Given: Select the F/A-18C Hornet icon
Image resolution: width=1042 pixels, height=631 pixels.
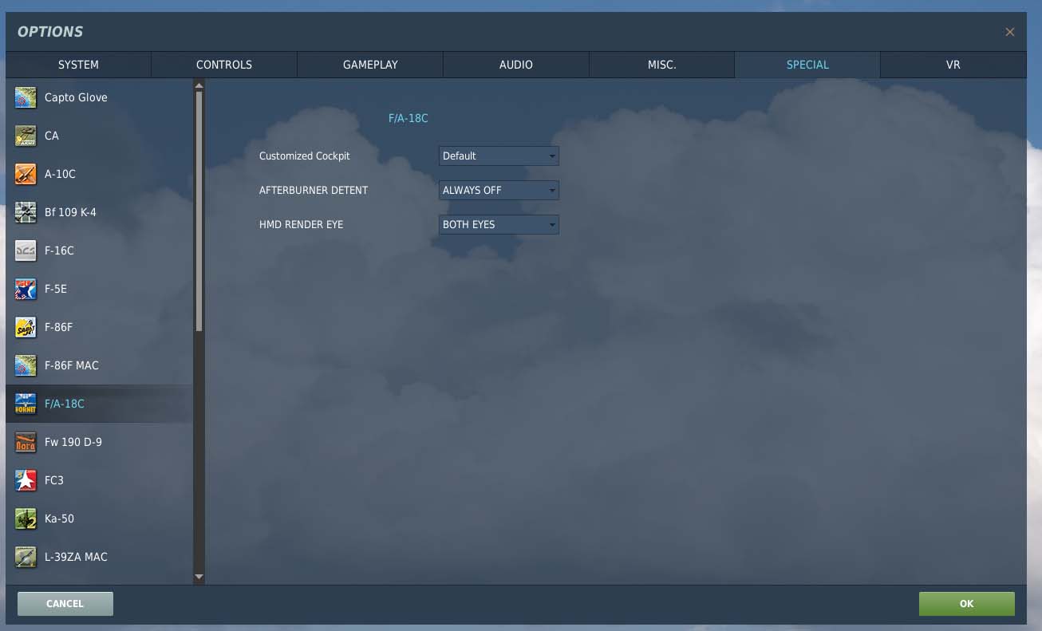Looking at the screenshot, I should coord(26,404).
